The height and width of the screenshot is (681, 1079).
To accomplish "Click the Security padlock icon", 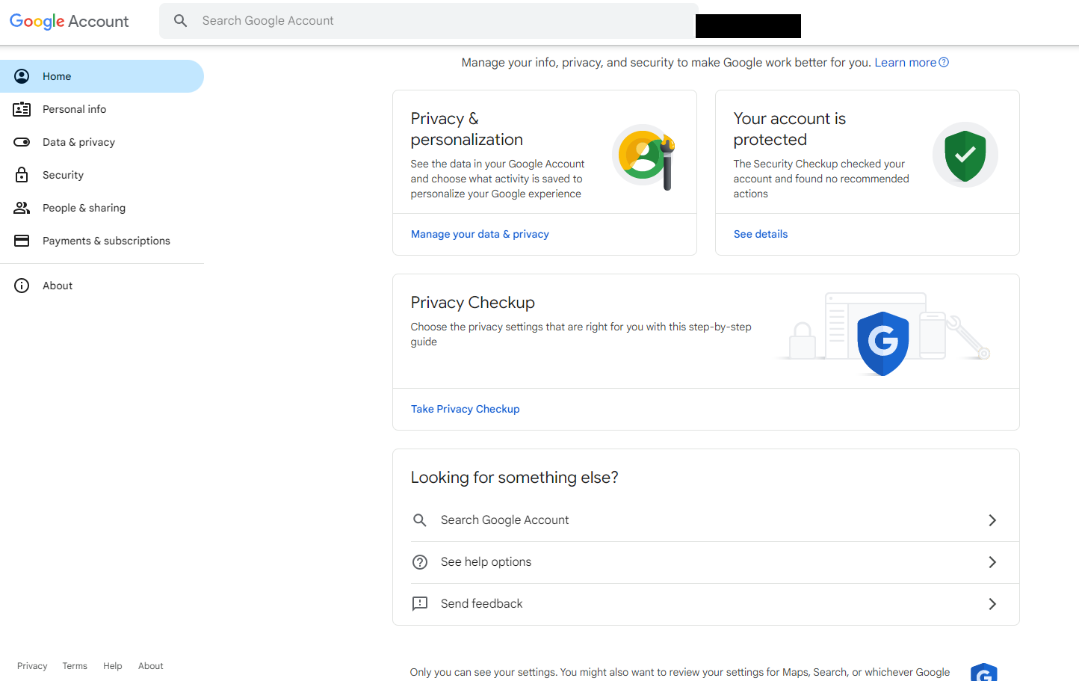I will [x=22, y=175].
